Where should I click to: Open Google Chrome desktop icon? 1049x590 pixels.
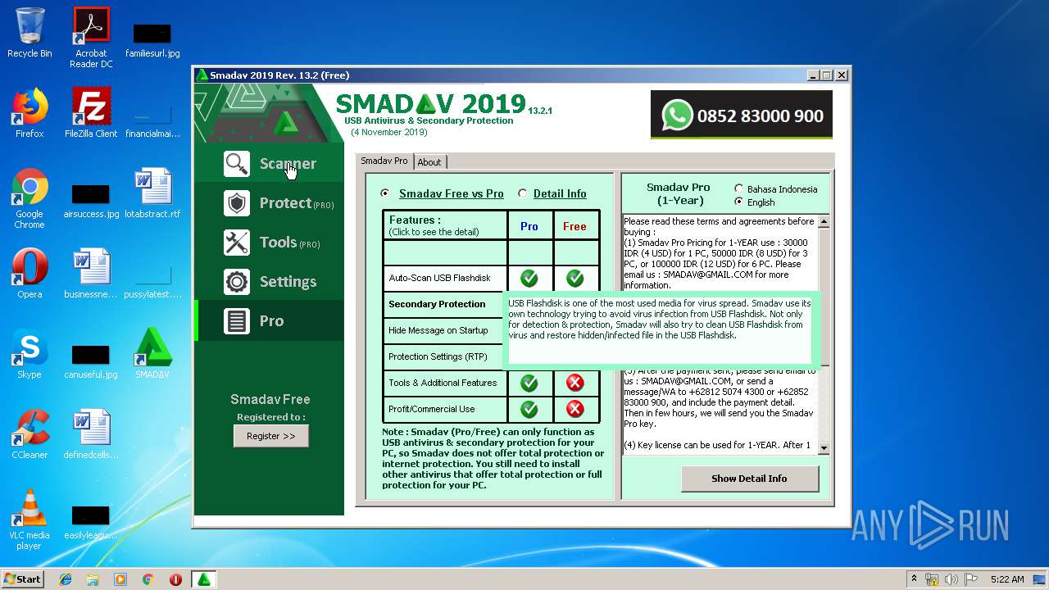(30, 199)
